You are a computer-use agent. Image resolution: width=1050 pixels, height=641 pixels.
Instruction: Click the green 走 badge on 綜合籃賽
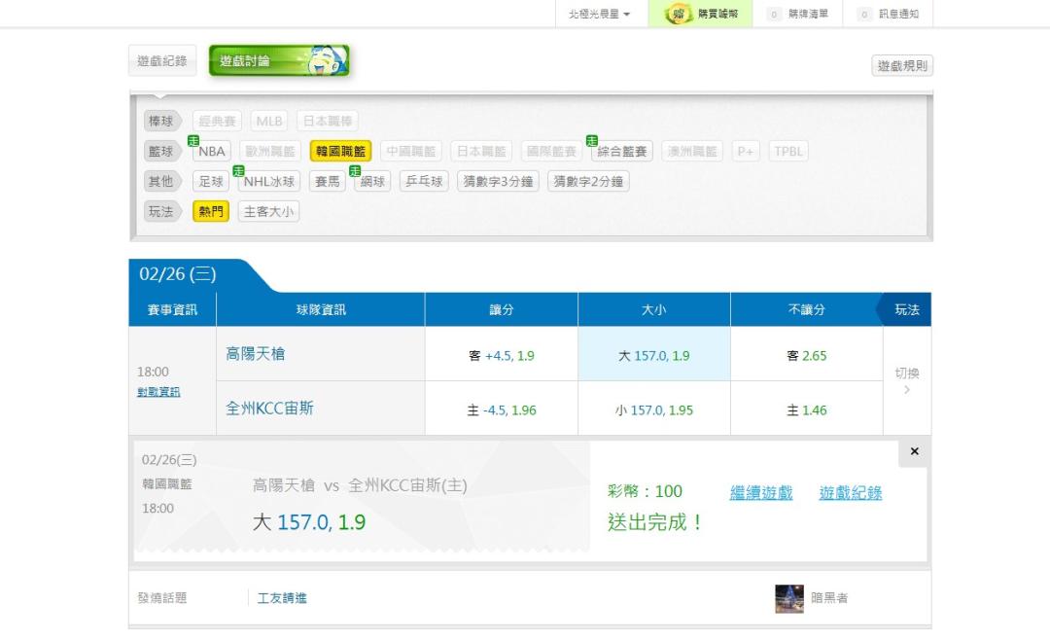coord(592,141)
